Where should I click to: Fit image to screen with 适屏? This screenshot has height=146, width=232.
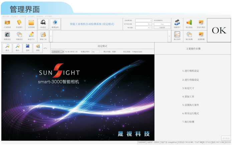pyautogui.click(x=28, y=48)
